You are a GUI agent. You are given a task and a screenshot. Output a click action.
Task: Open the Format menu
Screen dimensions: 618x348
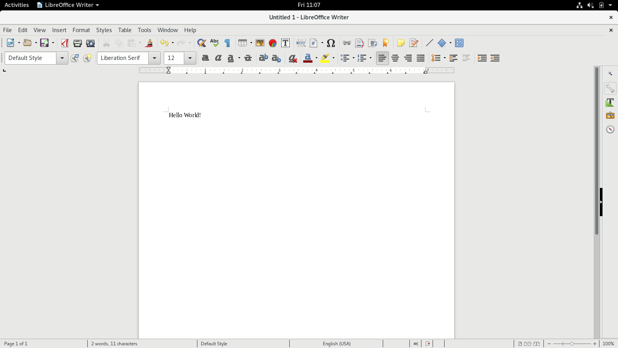[81, 30]
